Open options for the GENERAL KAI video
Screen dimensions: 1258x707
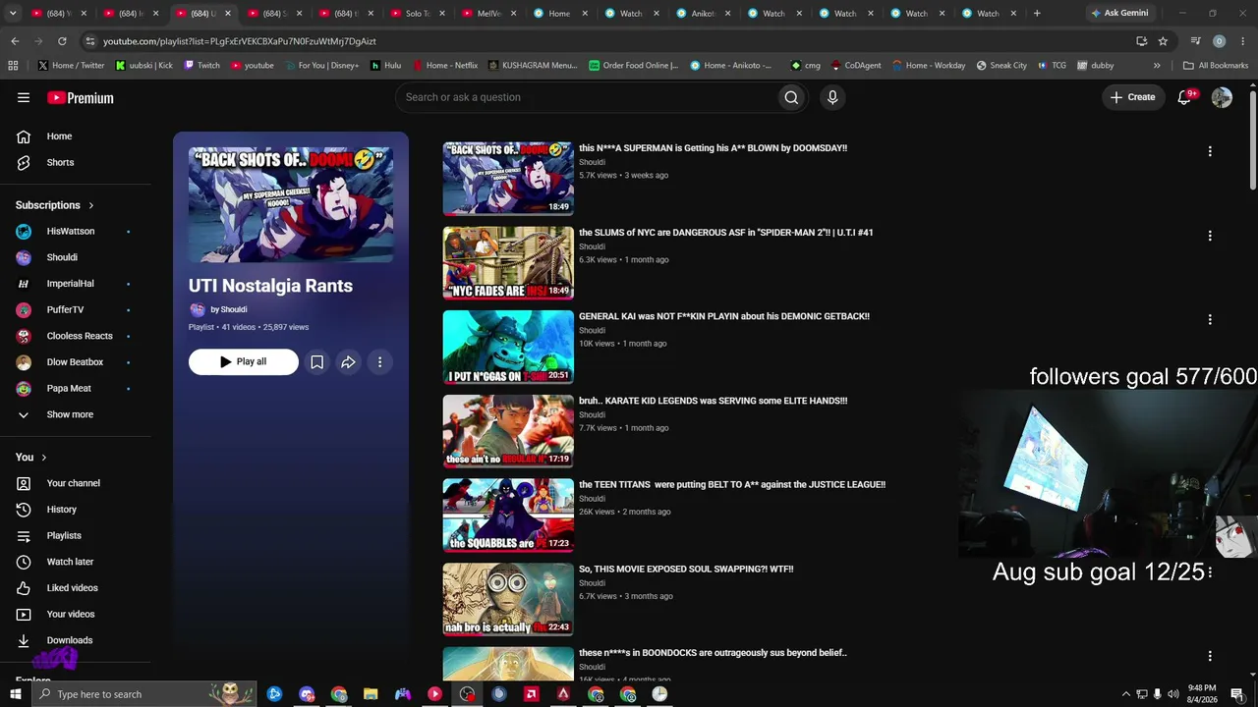1210,319
